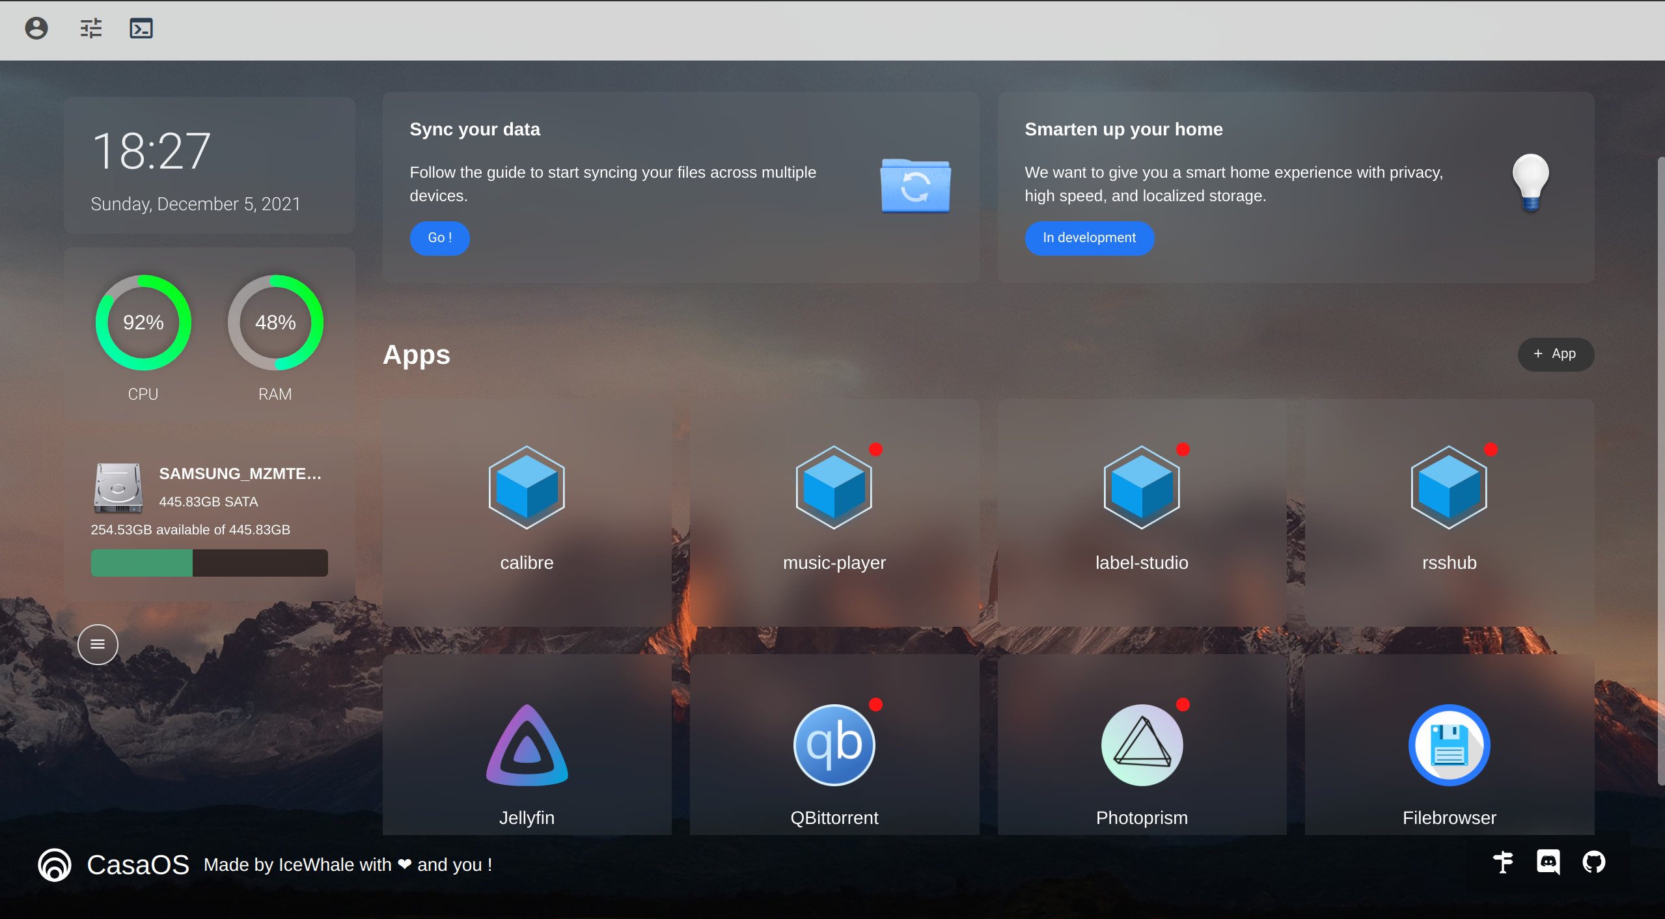The height and width of the screenshot is (919, 1665).
Task: Click the Go ! button
Action: coord(439,238)
